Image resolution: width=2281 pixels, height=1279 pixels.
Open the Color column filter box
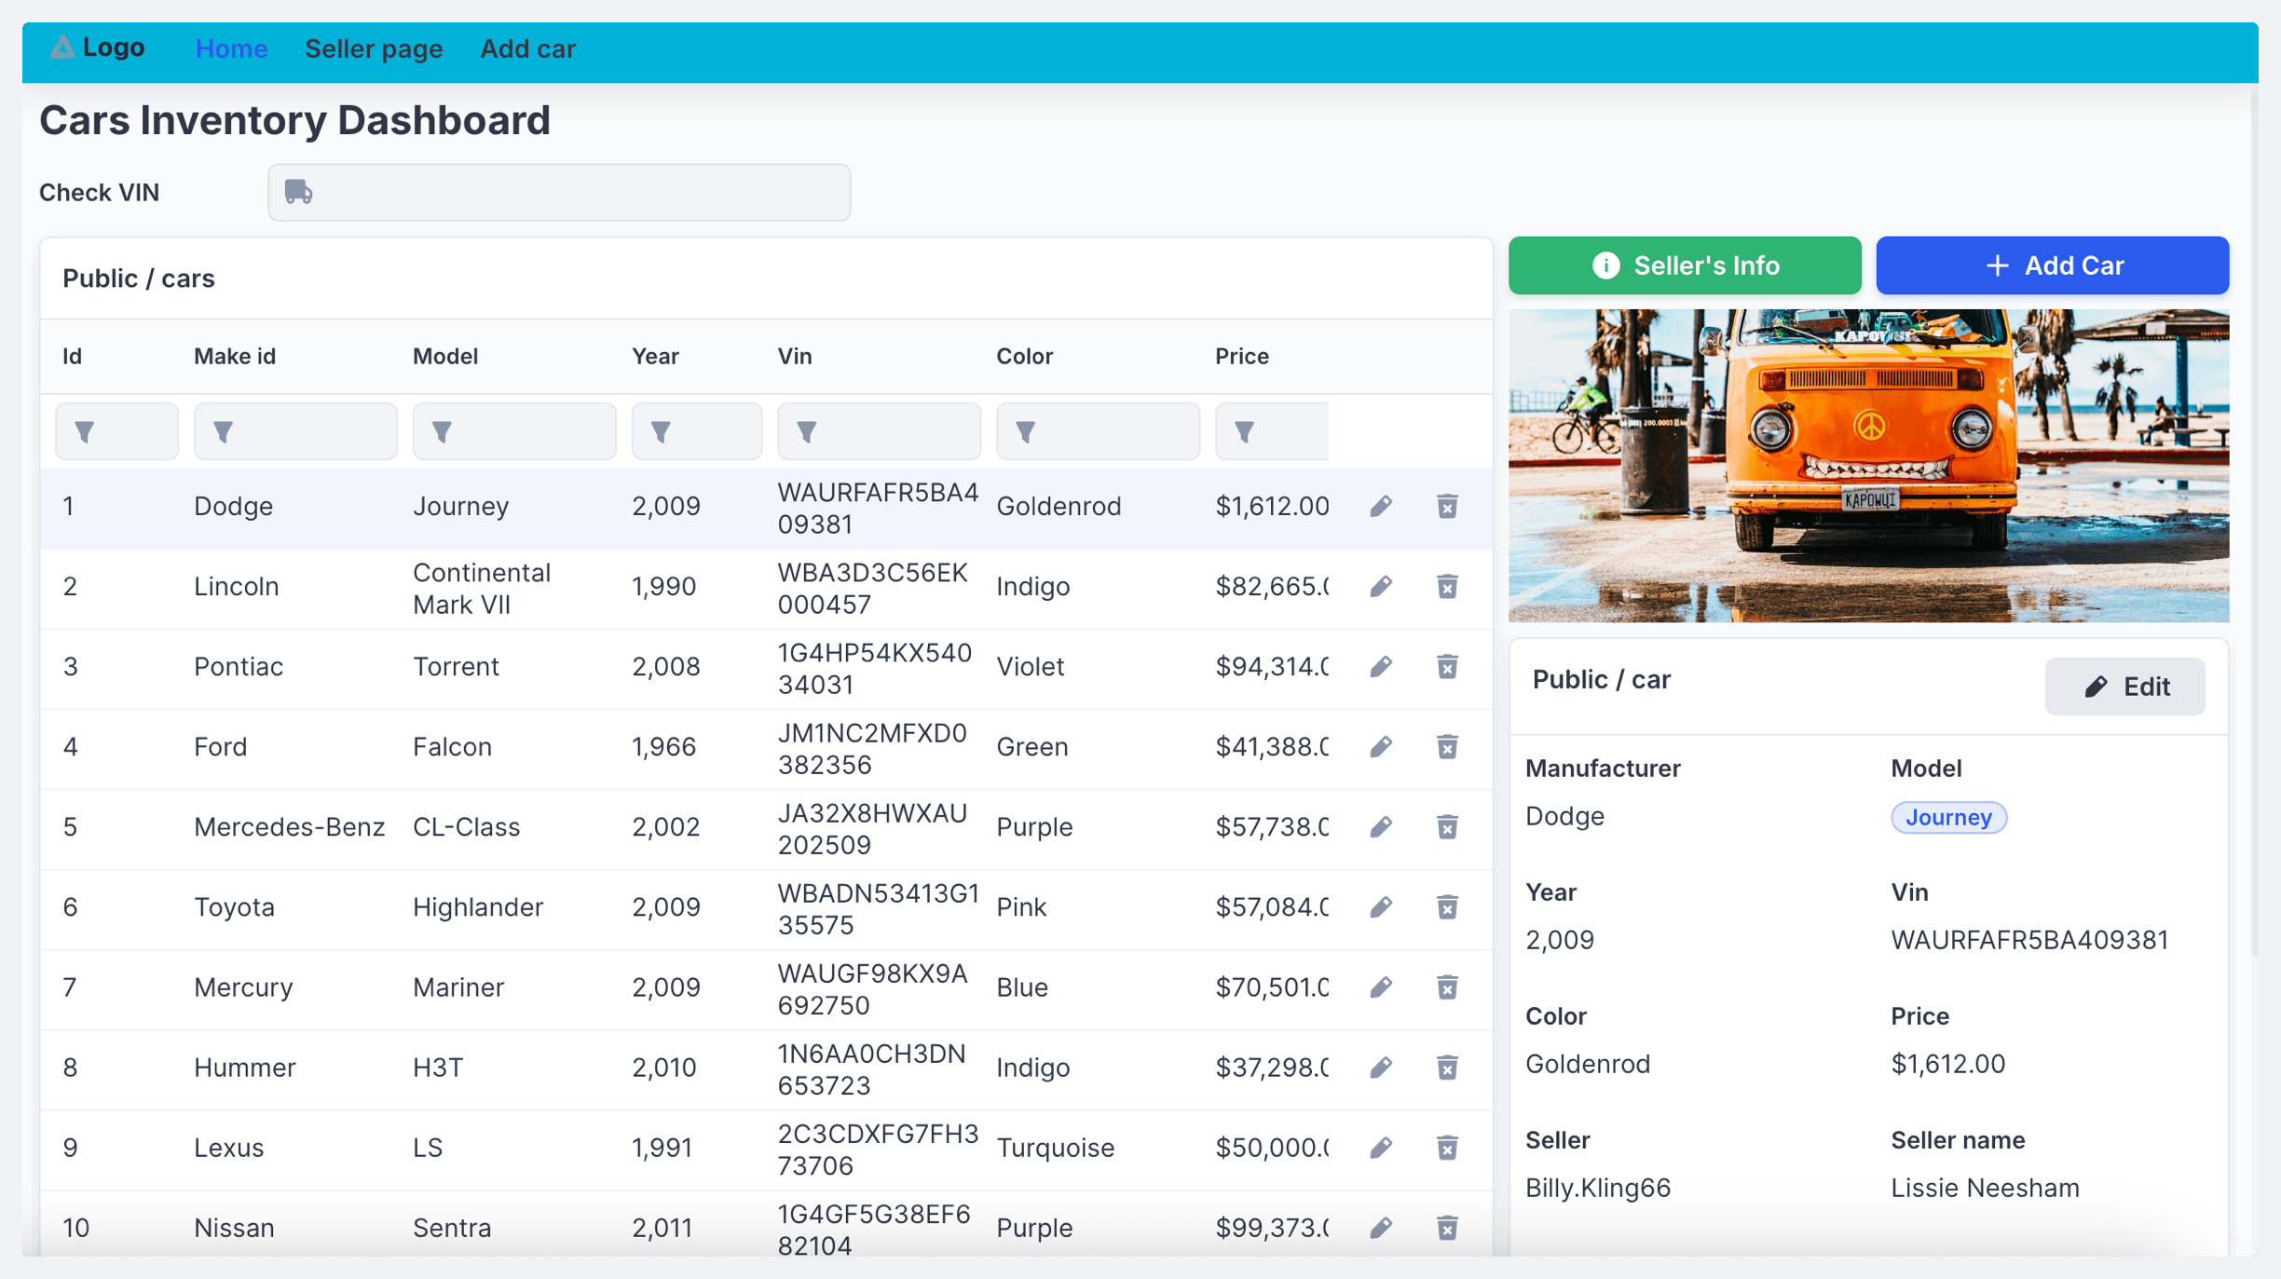(x=1097, y=431)
